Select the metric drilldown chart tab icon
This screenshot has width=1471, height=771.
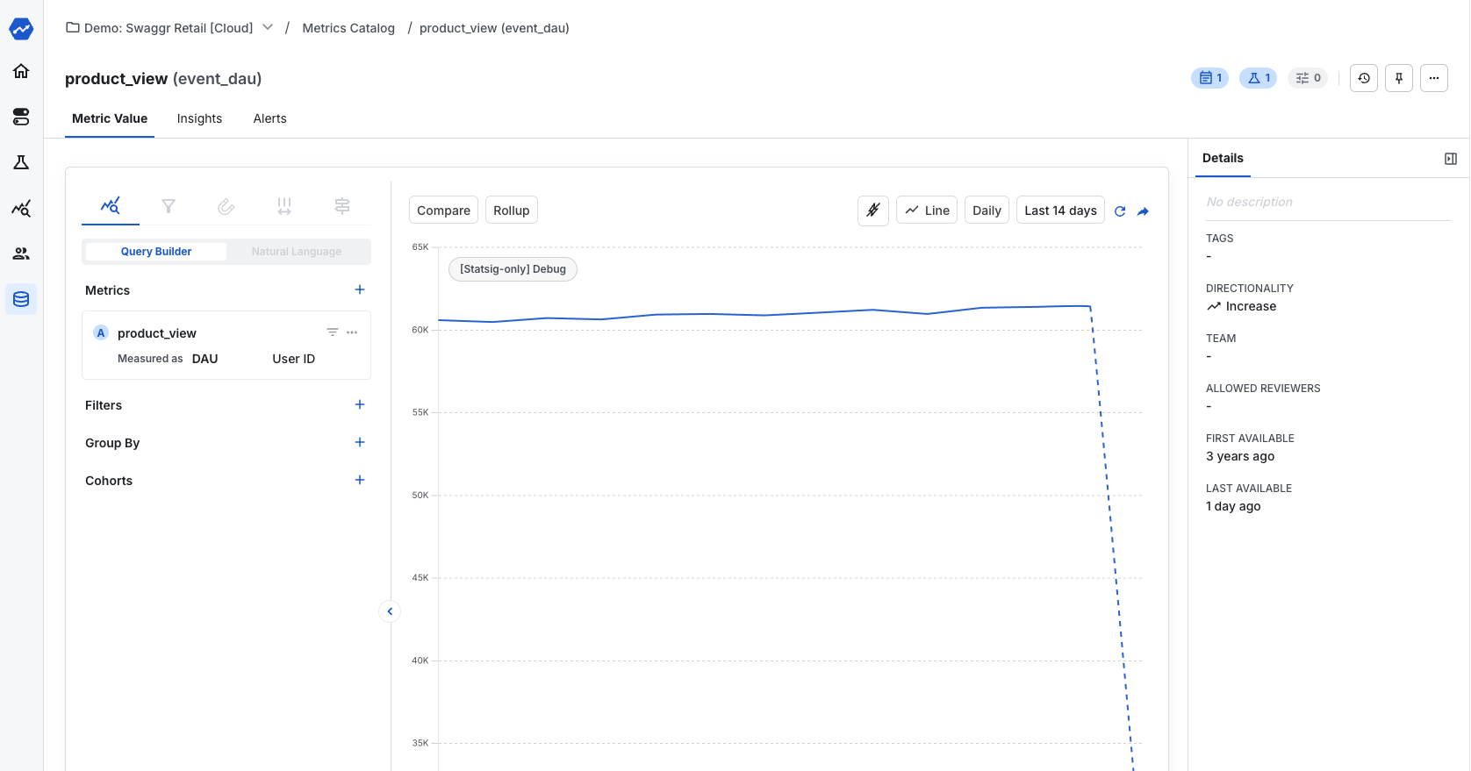point(111,206)
